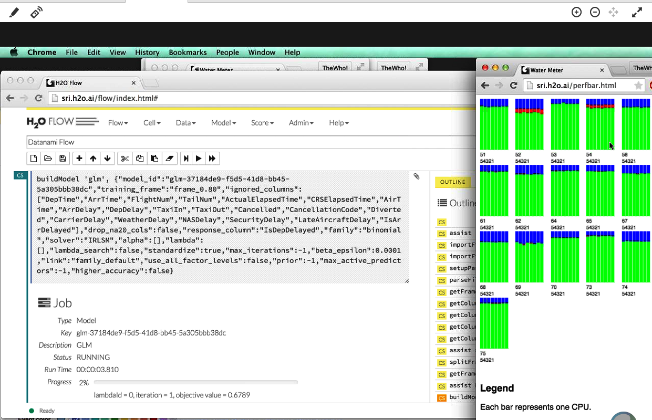Open the Bookmarks menu in the menu bar
The width and height of the screenshot is (652, 420).
pos(188,52)
